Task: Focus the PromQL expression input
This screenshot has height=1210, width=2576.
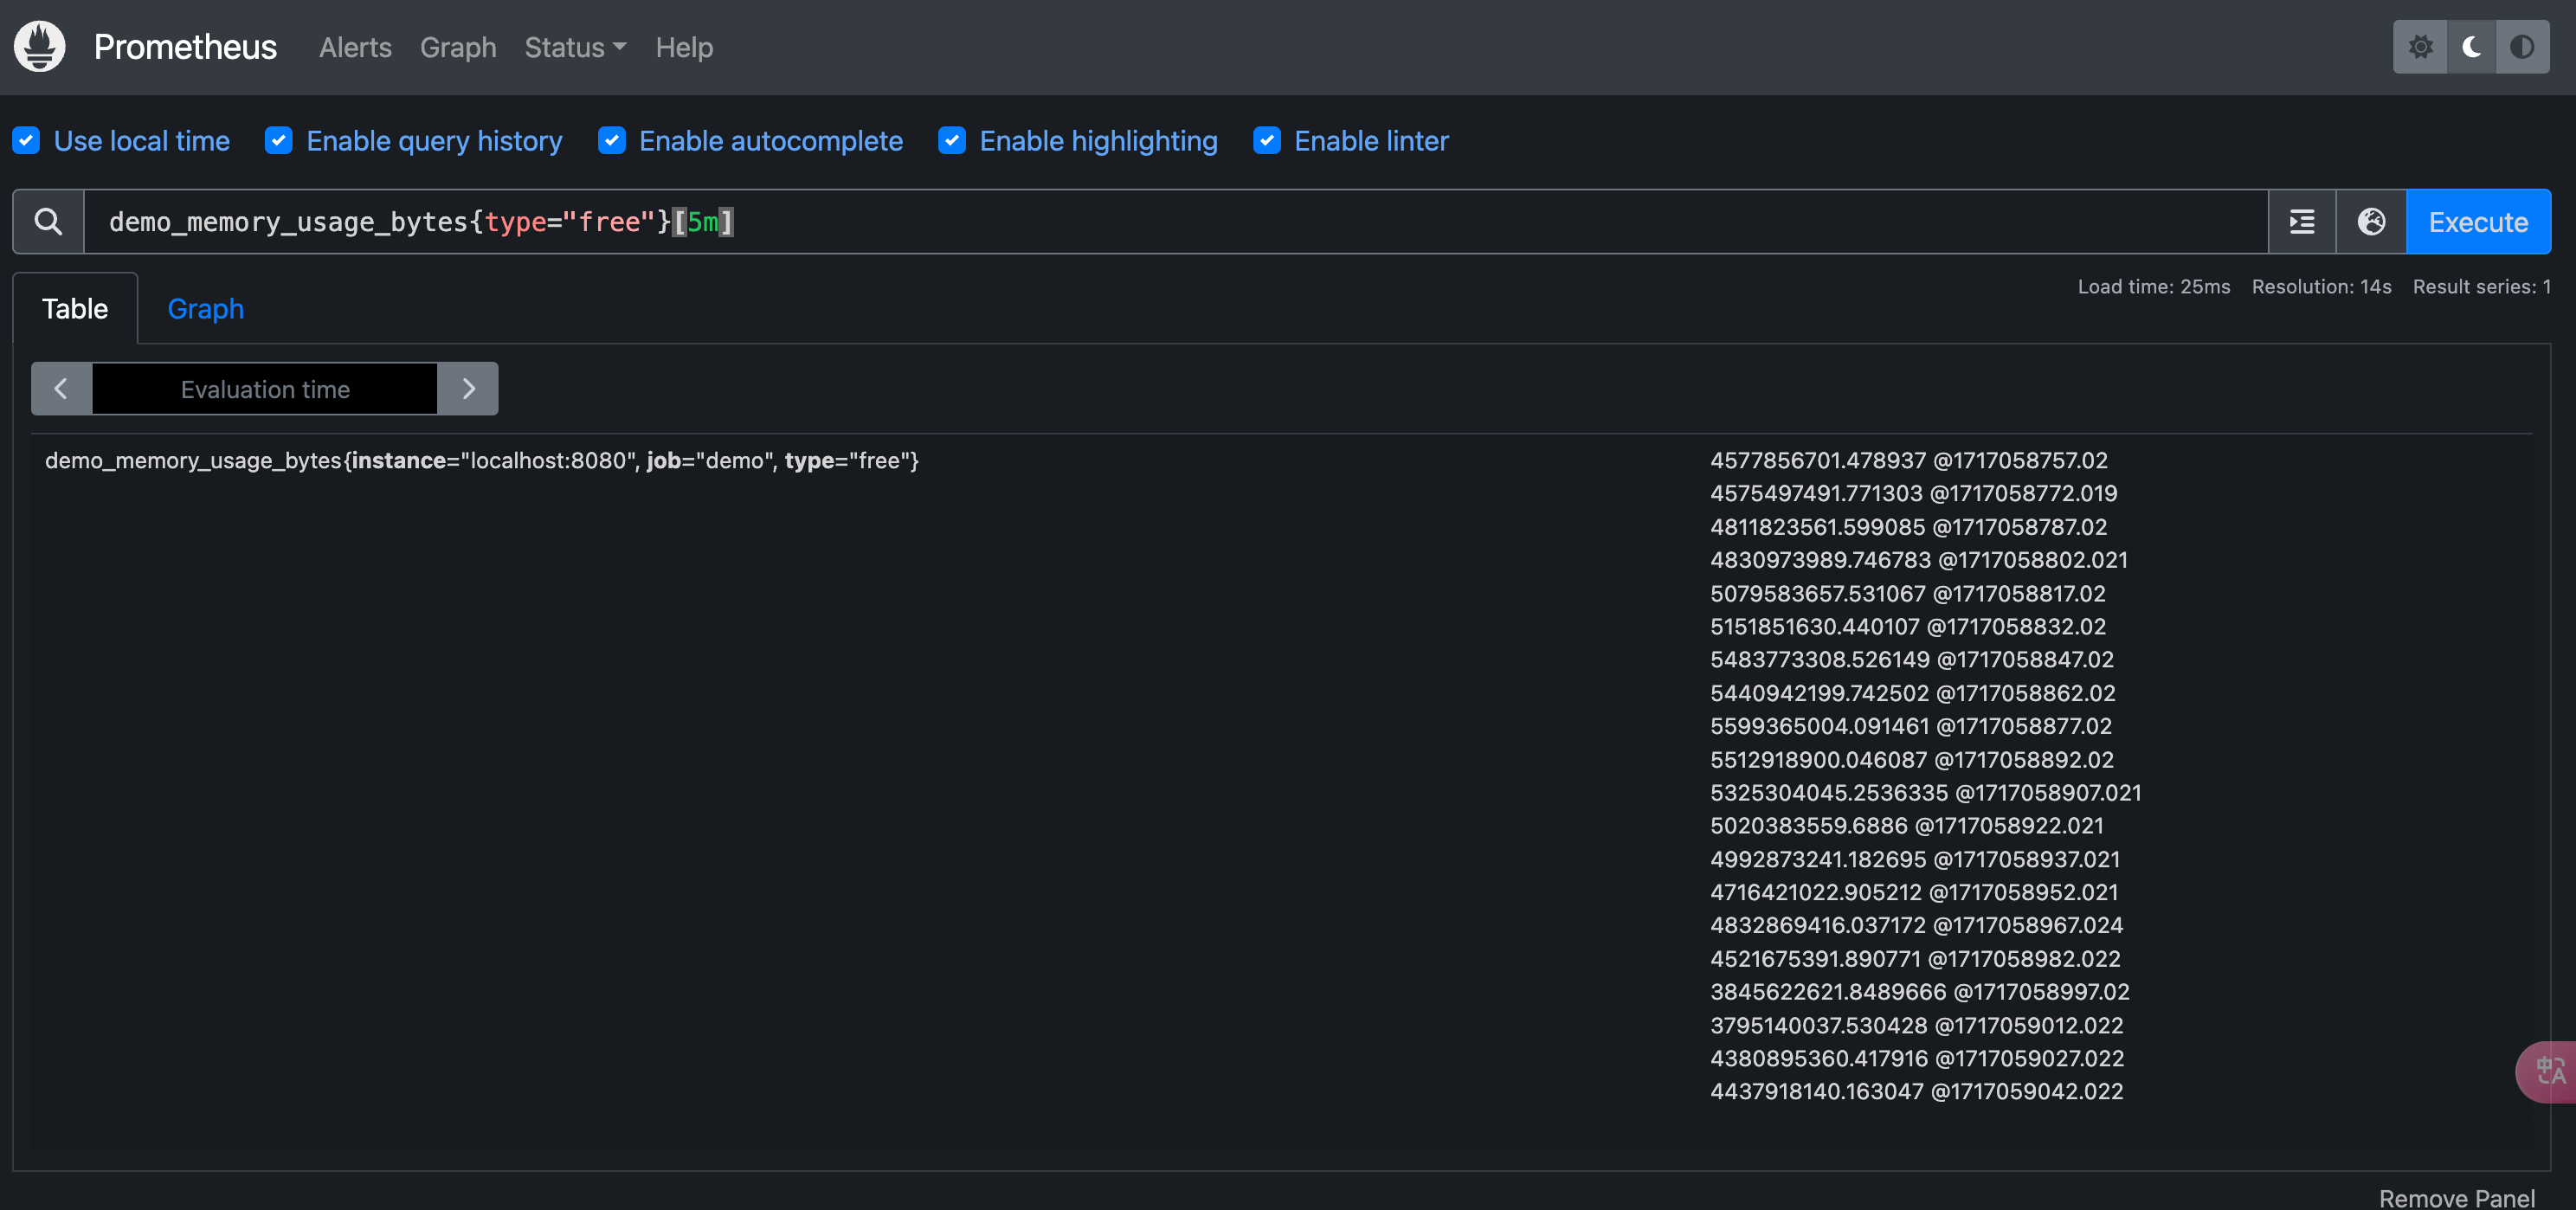Action: coord(1175,222)
